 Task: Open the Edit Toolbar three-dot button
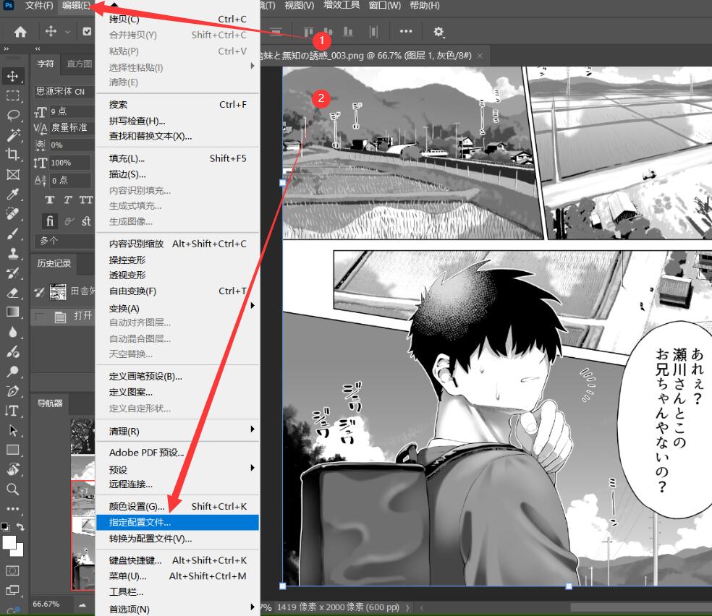(x=13, y=509)
